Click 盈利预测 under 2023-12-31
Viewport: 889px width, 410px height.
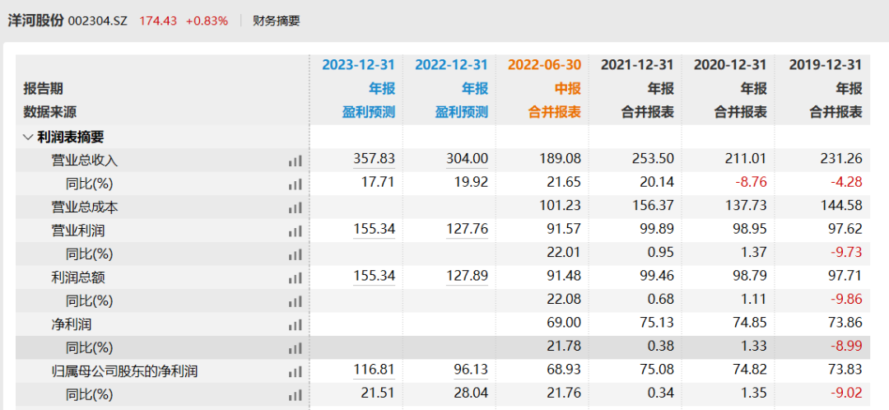click(x=369, y=112)
